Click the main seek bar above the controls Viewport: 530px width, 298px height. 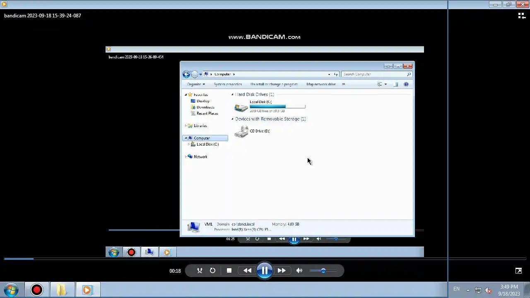tap(265, 259)
